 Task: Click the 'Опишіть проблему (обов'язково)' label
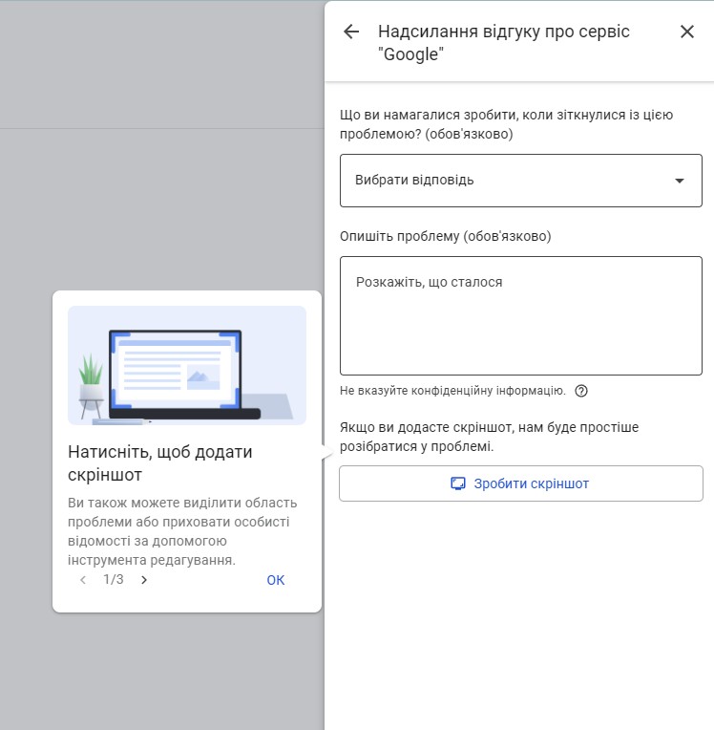click(x=445, y=237)
